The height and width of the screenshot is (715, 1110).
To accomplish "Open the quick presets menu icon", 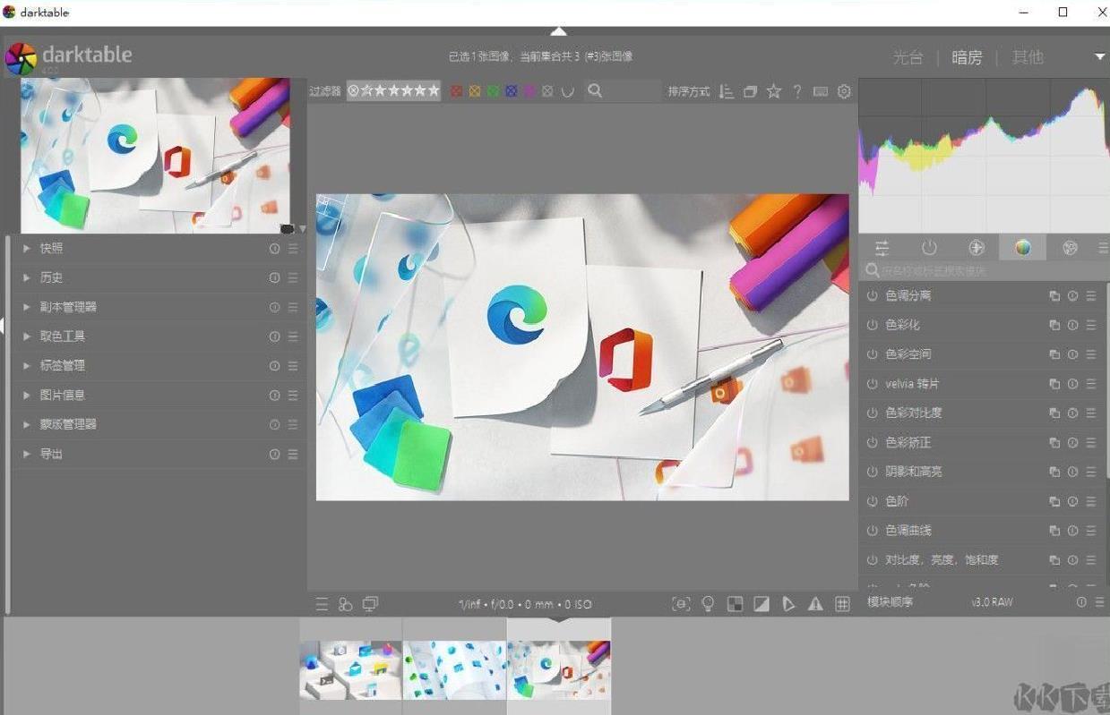I will click(322, 605).
